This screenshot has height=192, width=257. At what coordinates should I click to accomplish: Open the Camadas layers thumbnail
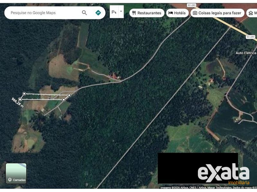16,173
